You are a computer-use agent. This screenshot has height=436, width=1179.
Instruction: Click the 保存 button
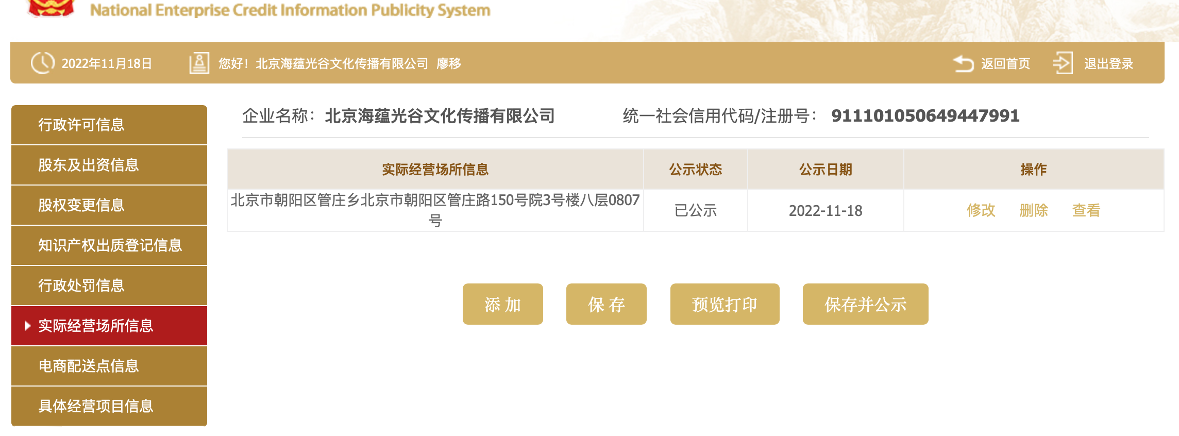point(607,304)
